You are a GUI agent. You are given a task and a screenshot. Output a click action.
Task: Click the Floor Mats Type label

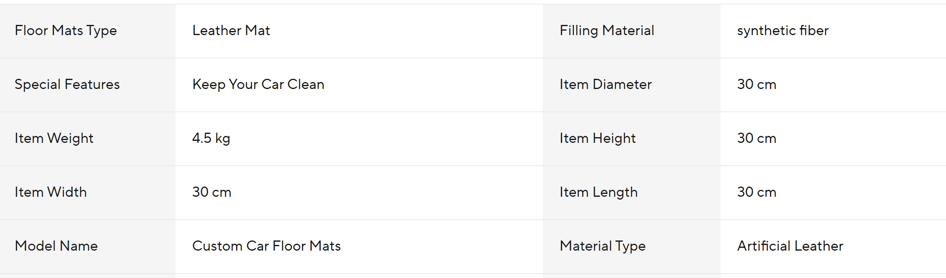tap(66, 31)
